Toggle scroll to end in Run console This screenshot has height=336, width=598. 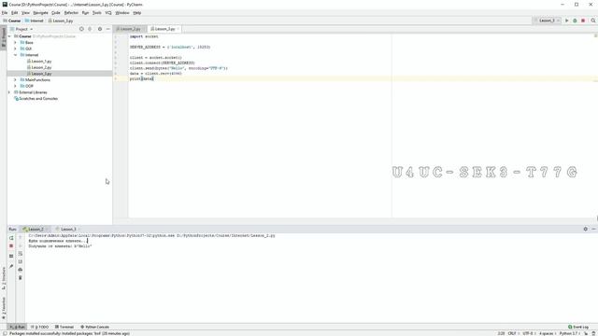(x=21, y=261)
